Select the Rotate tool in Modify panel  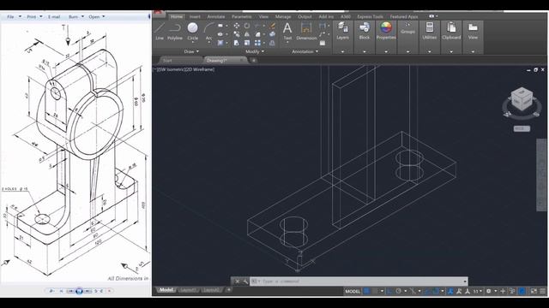(x=247, y=26)
